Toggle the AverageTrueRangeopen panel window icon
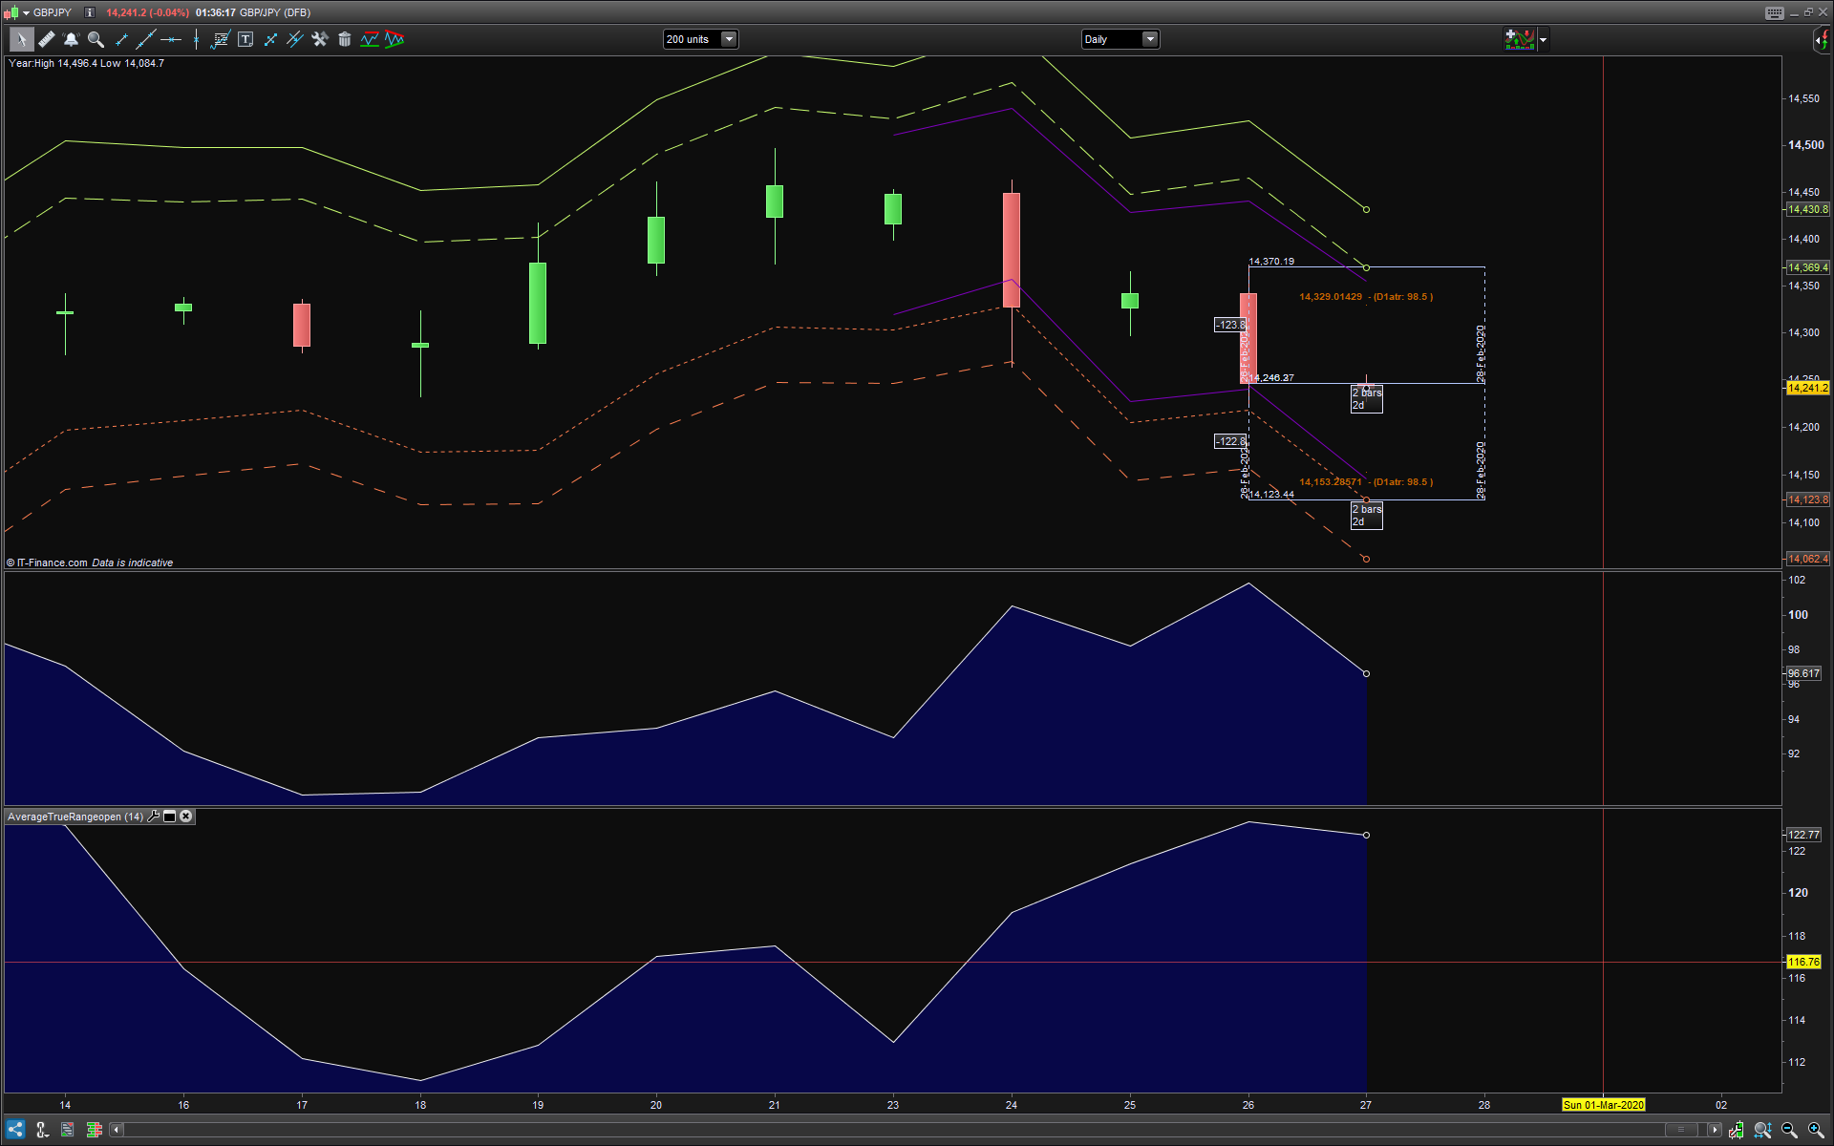The height and width of the screenshot is (1146, 1834). [x=170, y=817]
